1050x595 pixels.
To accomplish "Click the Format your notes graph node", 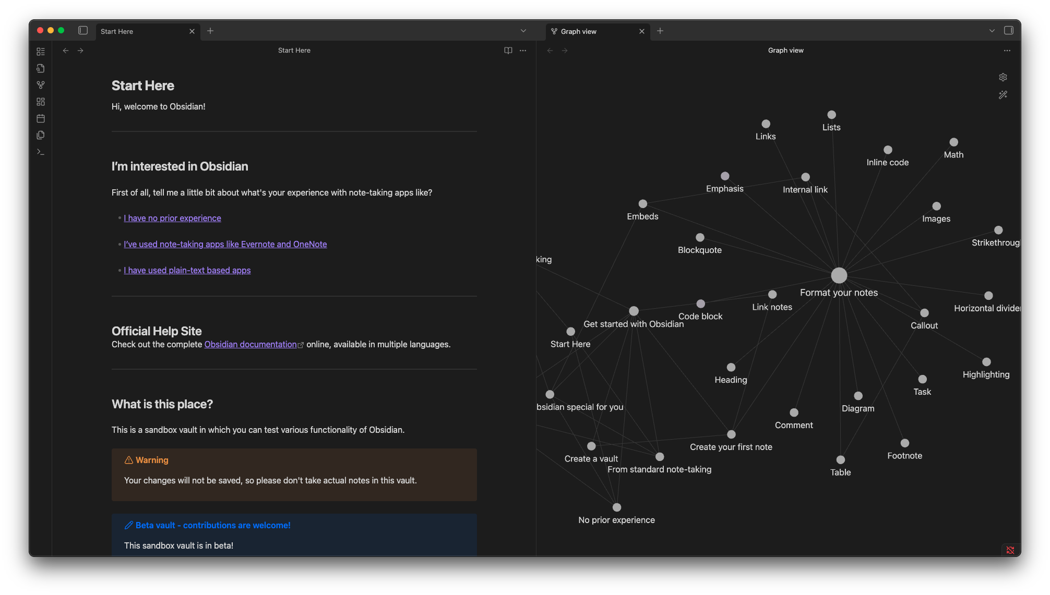I will coord(839,275).
